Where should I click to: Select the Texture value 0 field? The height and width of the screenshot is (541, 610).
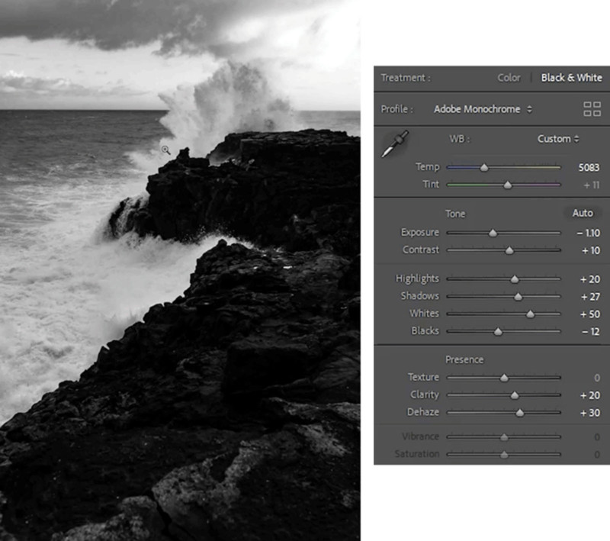click(597, 378)
